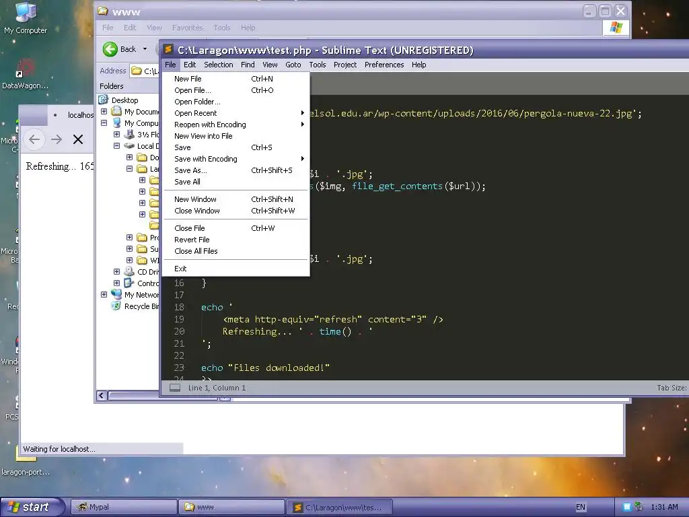Choose Save As... menu entry

235,170
